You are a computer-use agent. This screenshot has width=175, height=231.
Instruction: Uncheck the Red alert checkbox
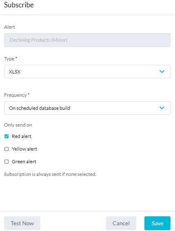[7, 136]
